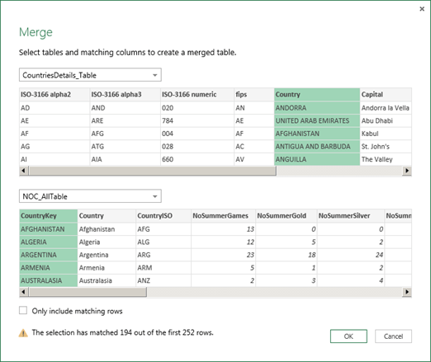Select the ISO-3166 numeric column header
This screenshot has width=431, height=362.
[x=197, y=95]
